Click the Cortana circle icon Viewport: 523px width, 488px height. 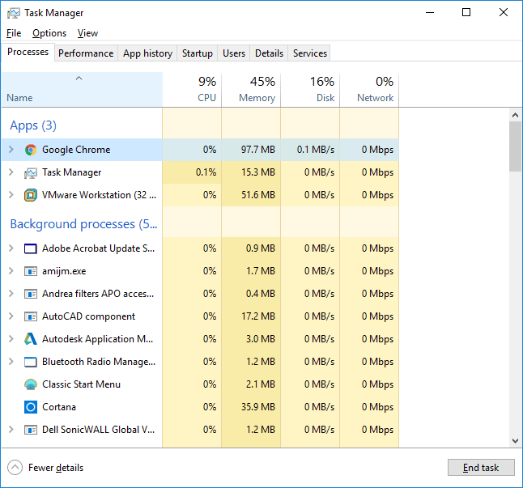31,407
